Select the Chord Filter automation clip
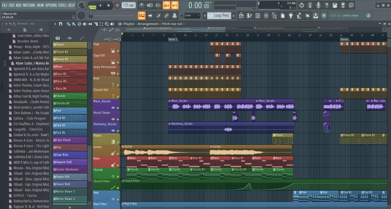 tap(254, 184)
